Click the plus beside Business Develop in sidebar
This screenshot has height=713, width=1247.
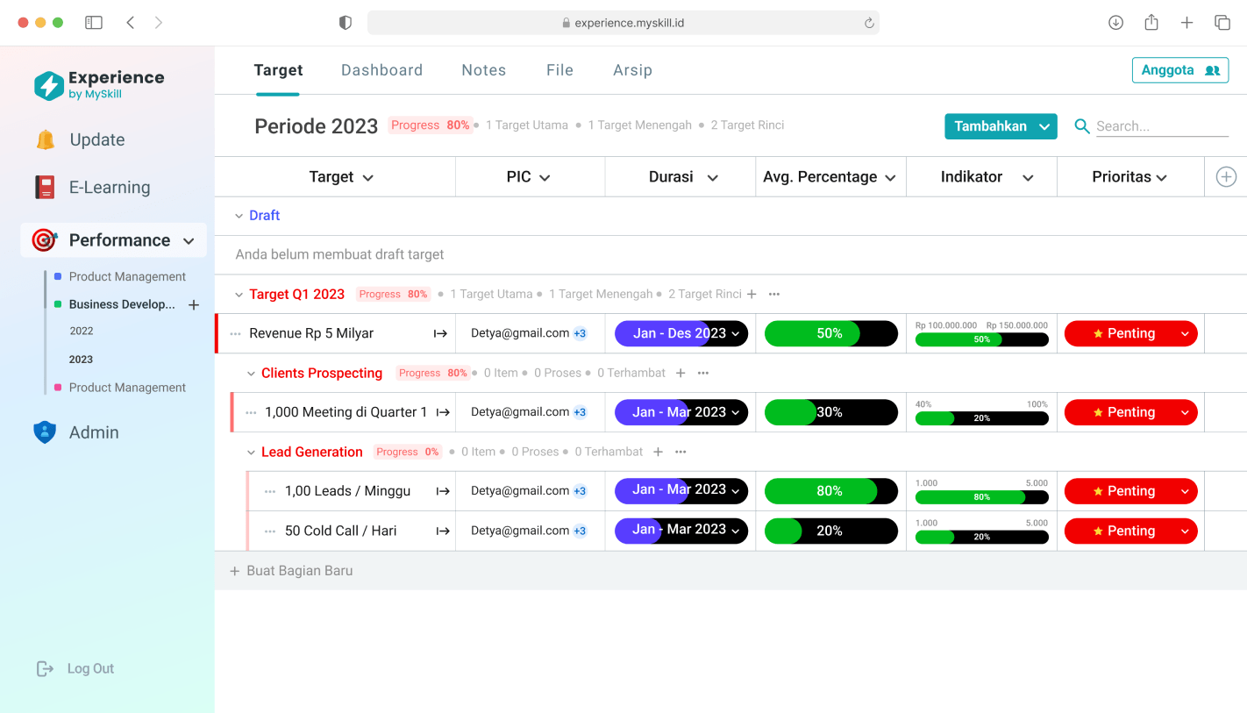pyautogui.click(x=193, y=304)
